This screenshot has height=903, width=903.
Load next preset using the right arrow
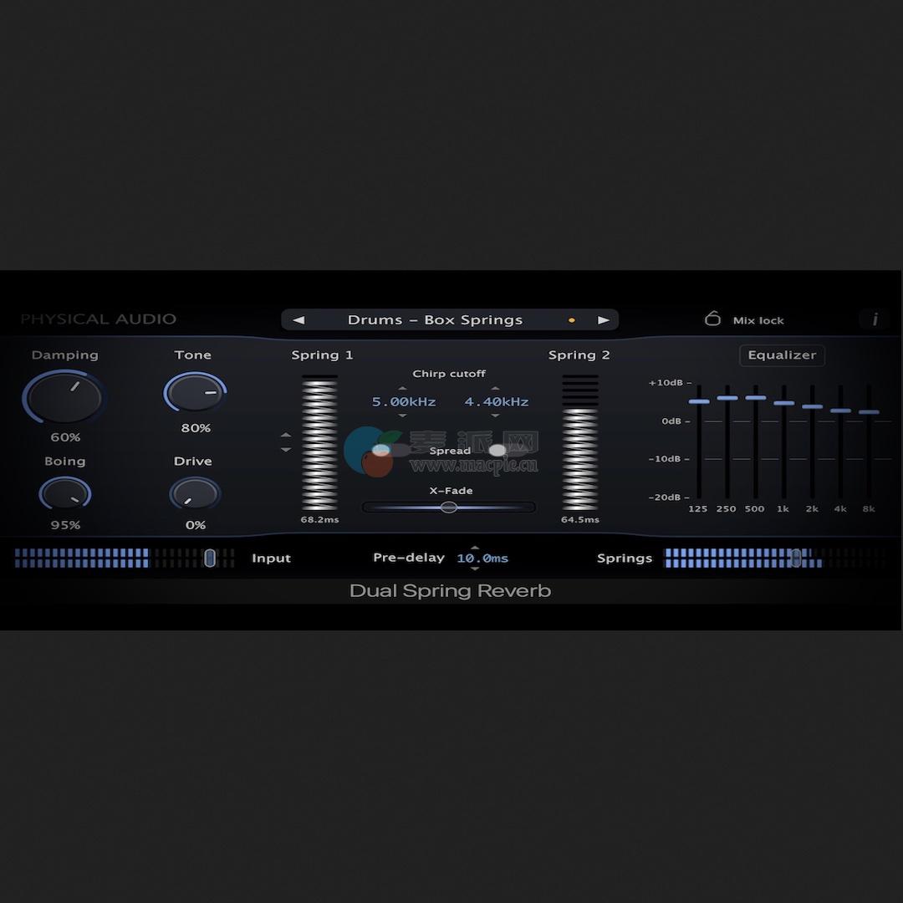pos(604,319)
